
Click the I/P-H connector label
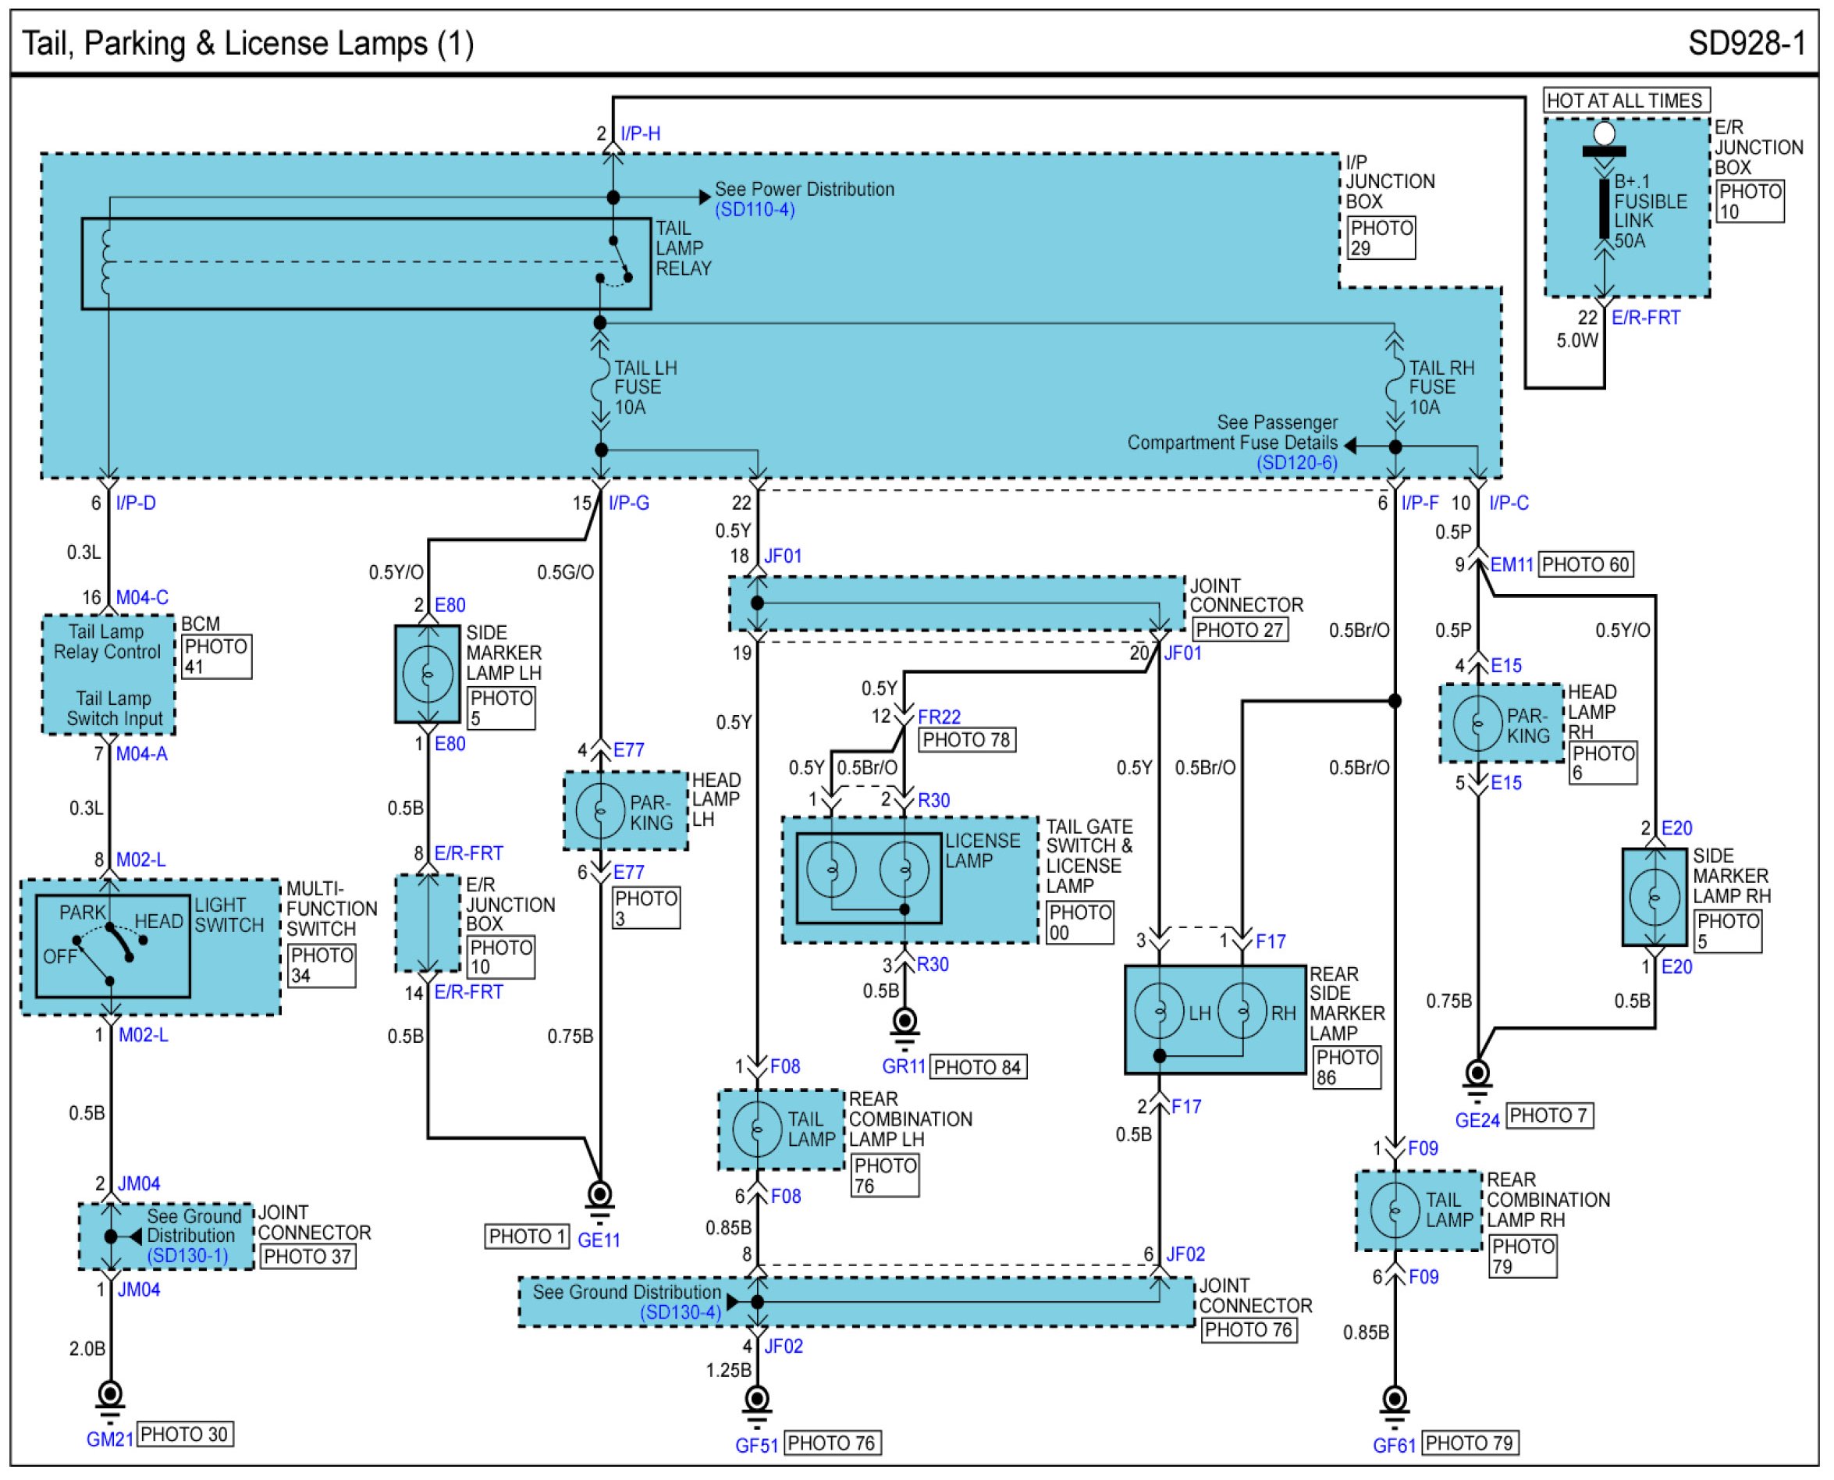tap(640, 133)
